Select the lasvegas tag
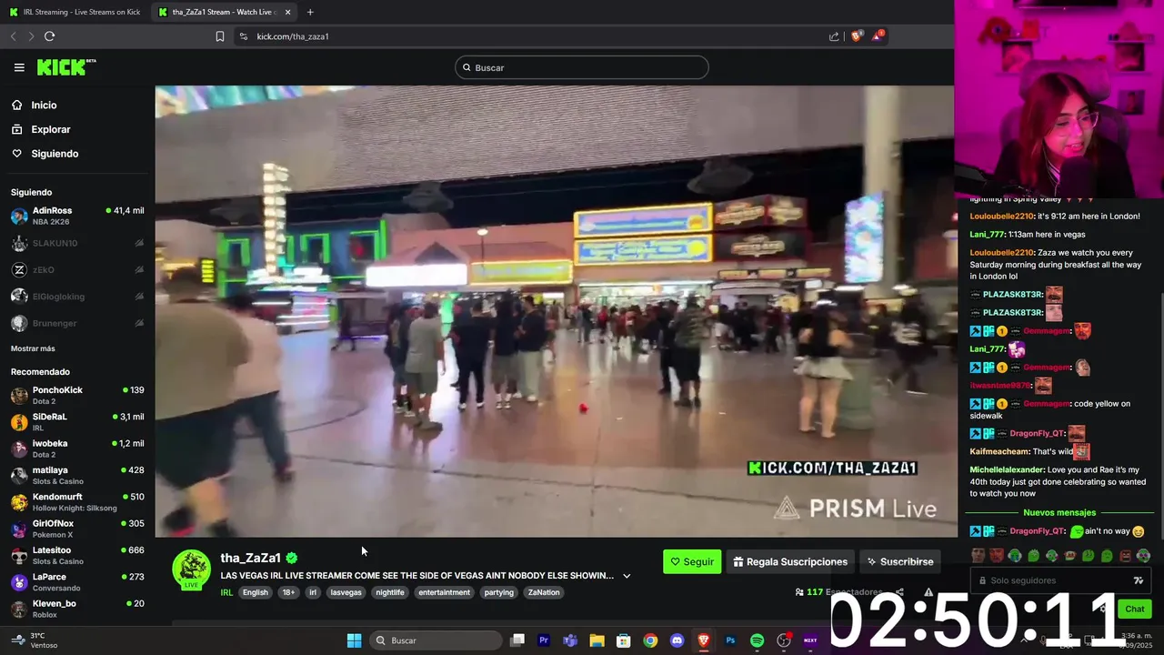1164x655 pixels. [346, 592]
